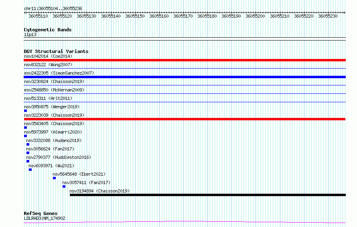Open variant nsv513311 (Arlt2011)
Image resolution: width=357 pixels, height=227 pixels.
48,98
